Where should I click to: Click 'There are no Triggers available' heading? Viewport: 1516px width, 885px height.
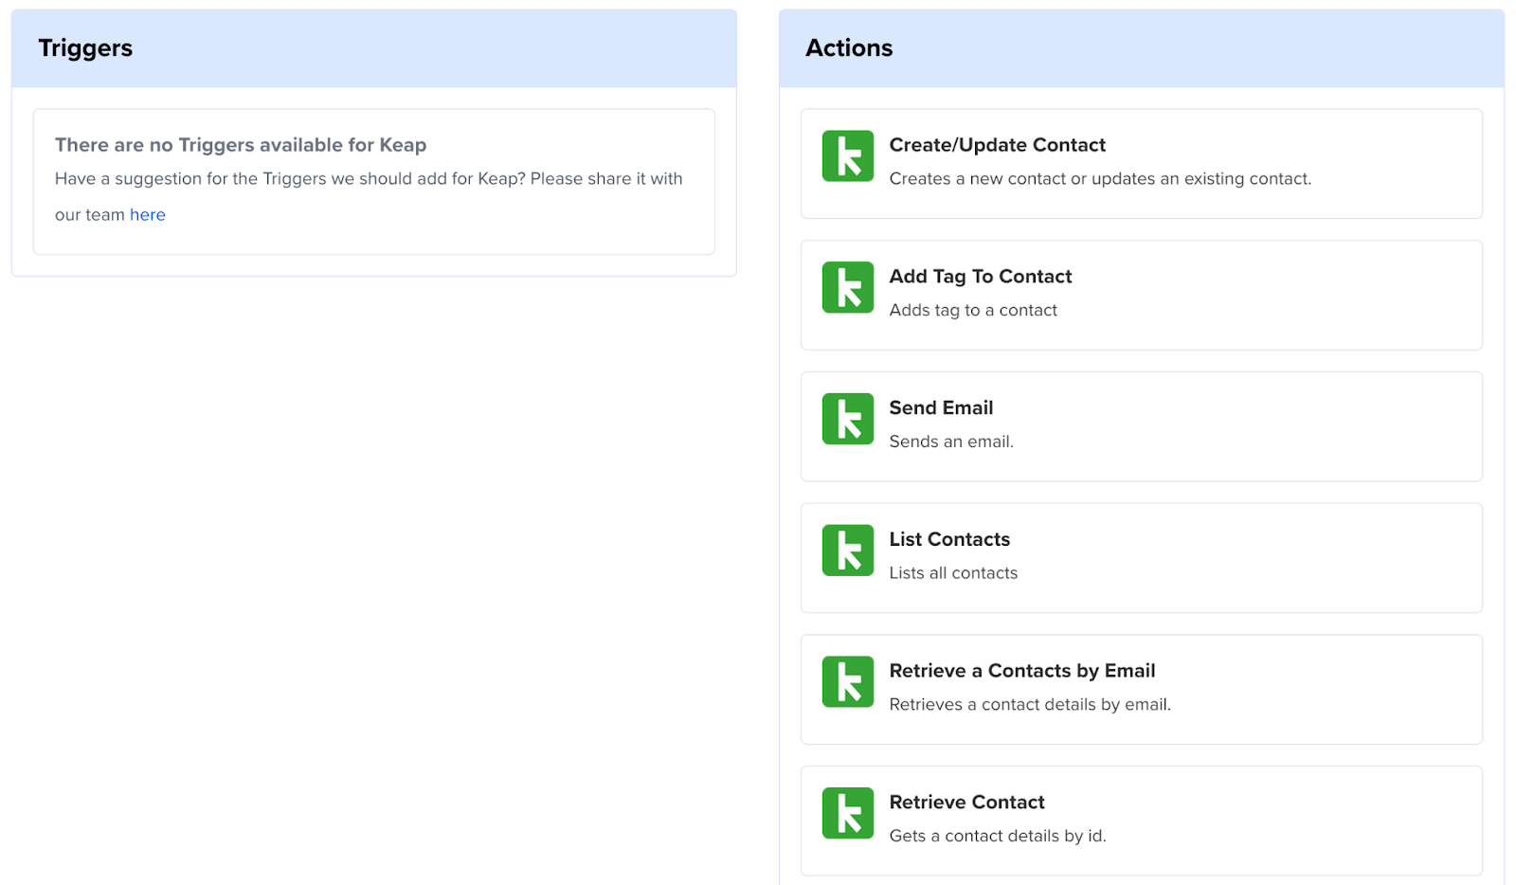(241, 145)
